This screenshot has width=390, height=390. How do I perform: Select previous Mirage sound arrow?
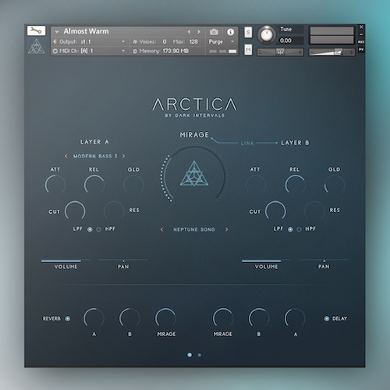(161, 229)
